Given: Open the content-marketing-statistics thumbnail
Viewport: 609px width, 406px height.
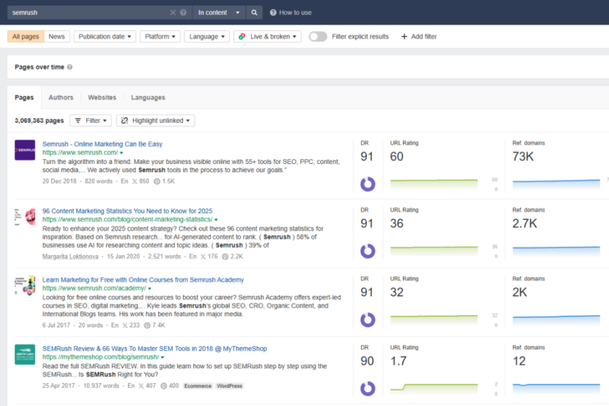Looking at the screenshot, I should [25, 217].
